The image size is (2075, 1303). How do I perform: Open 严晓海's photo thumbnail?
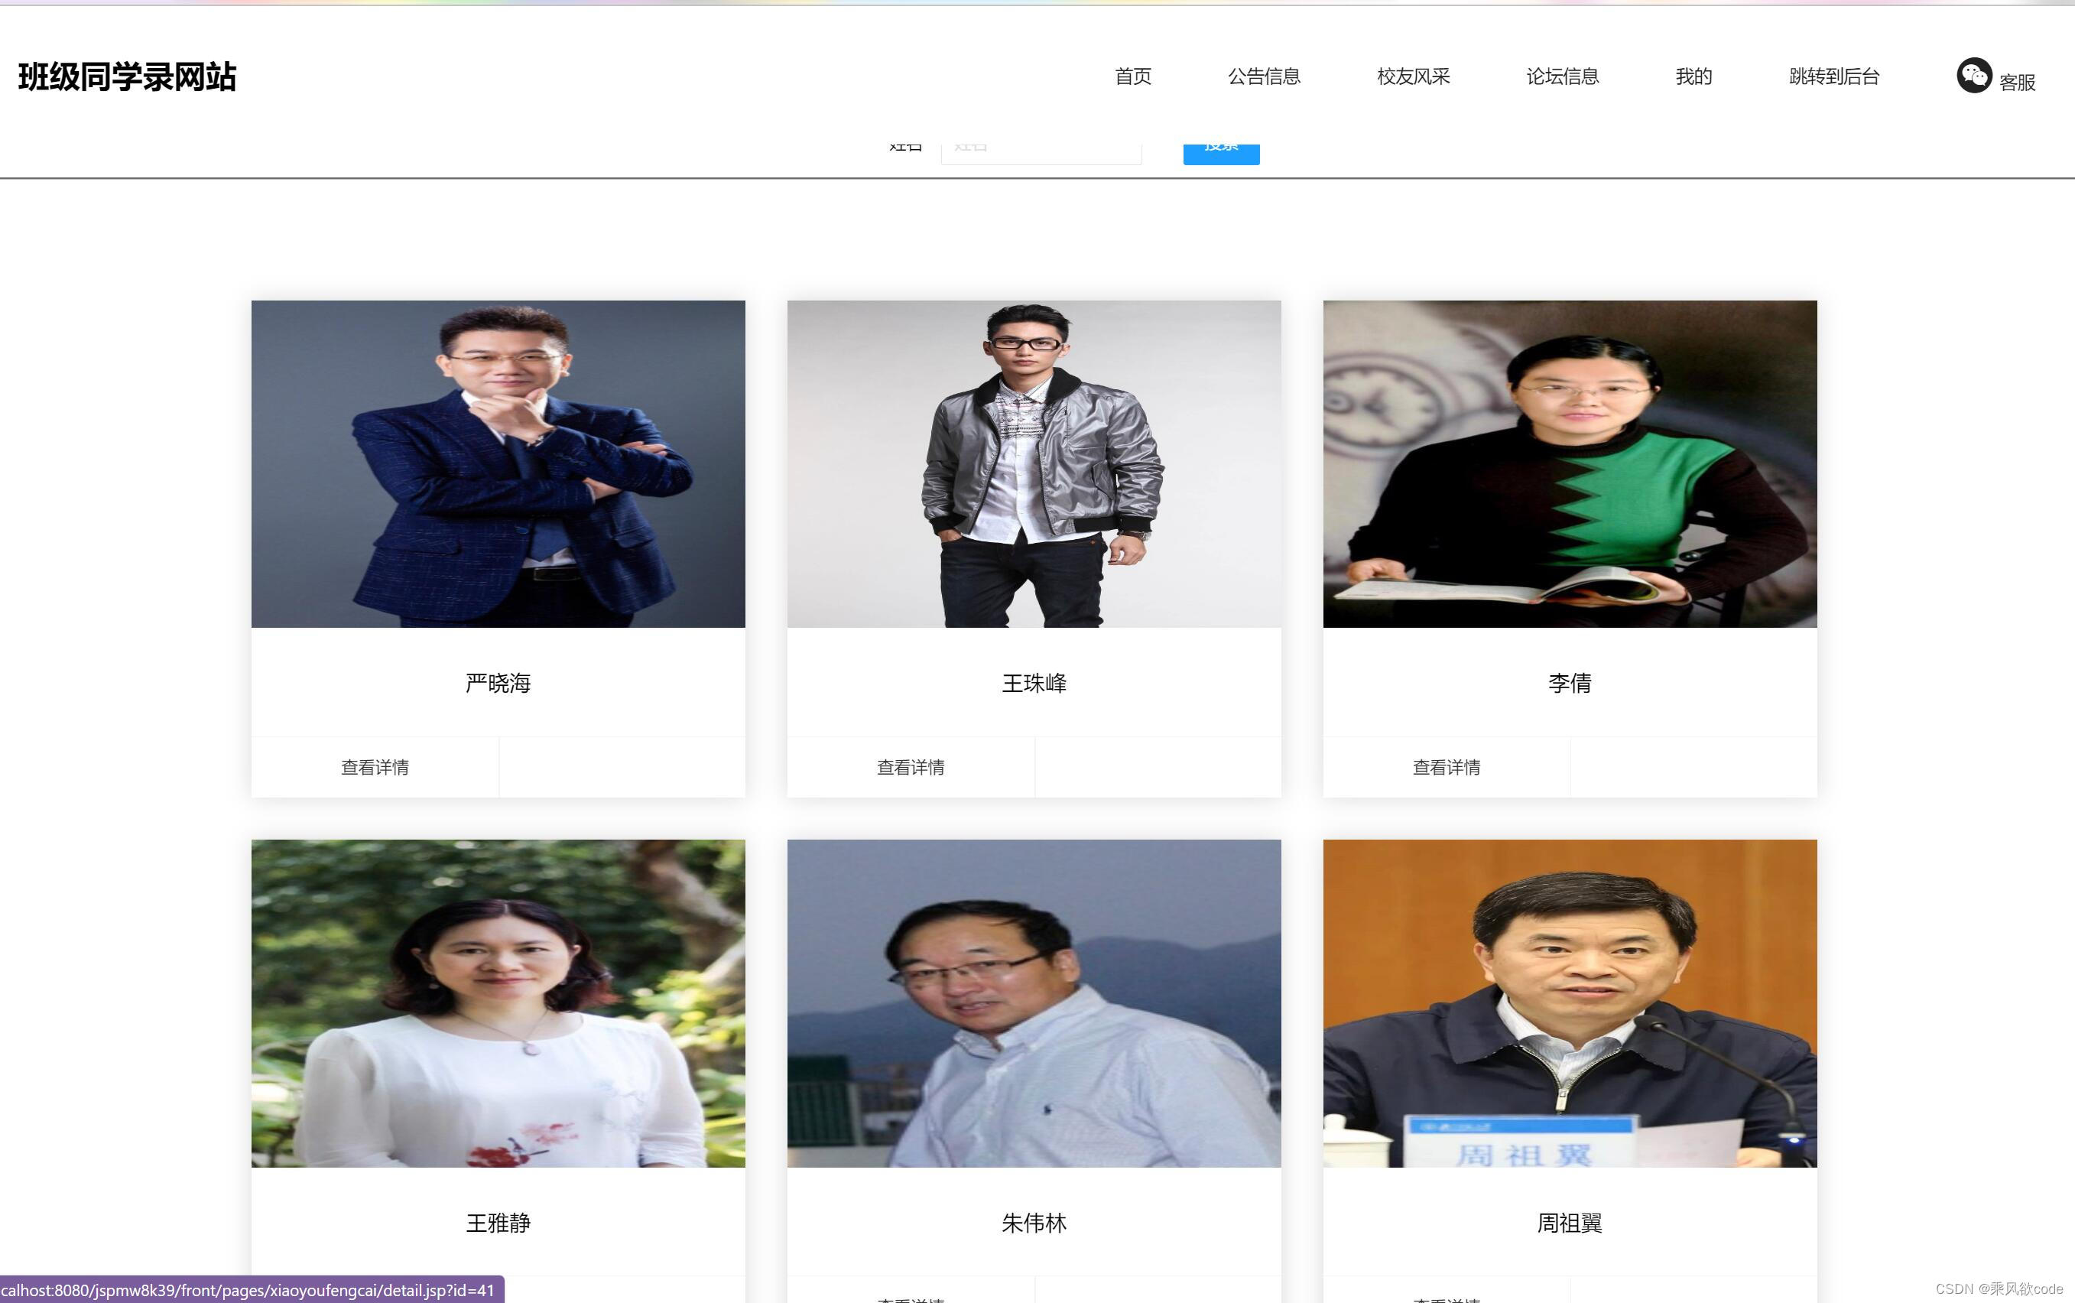(498, 462)
